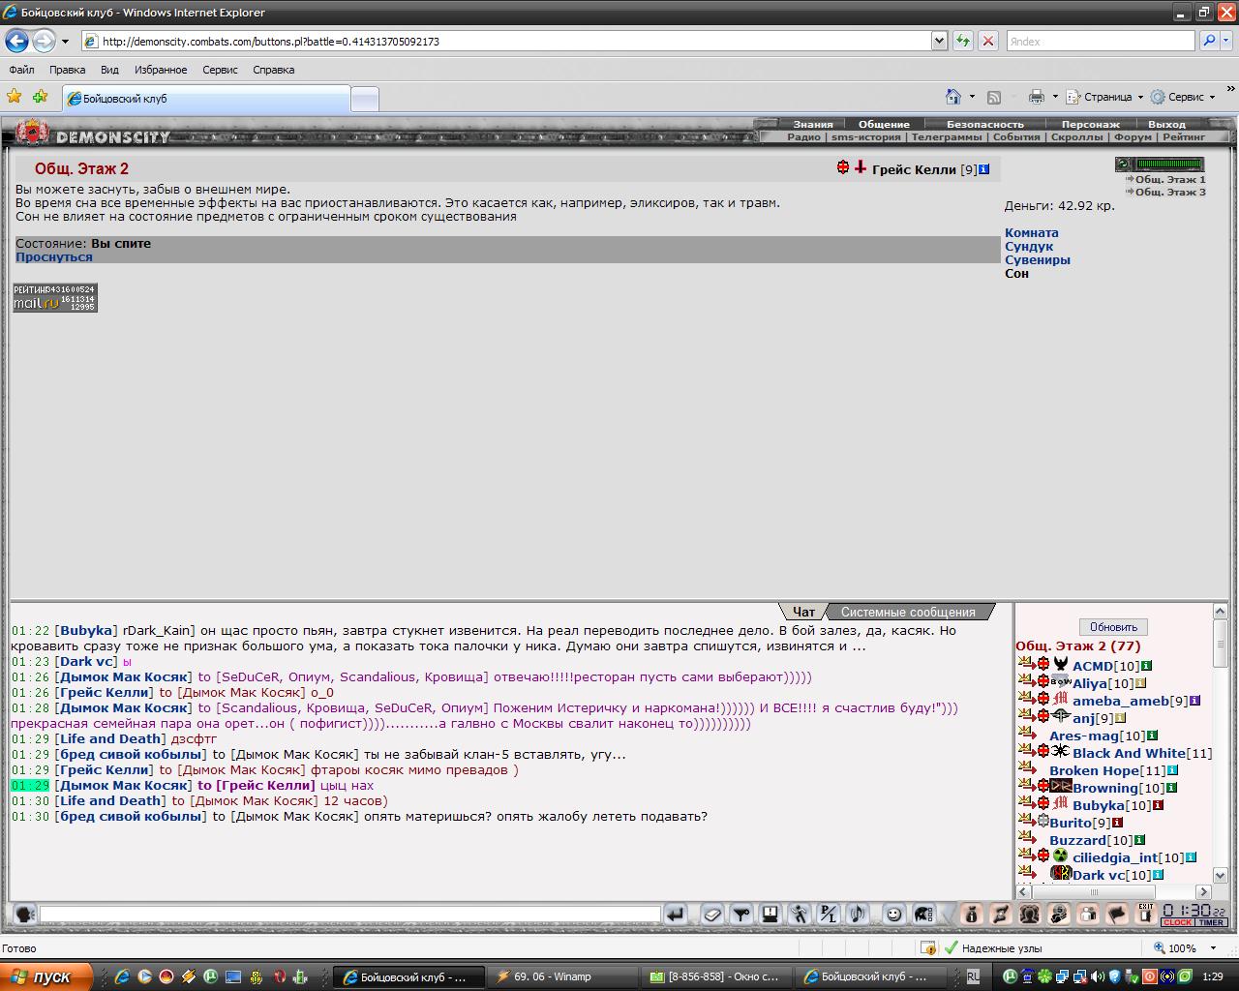Click the floppy disk save icon
The image size is (1239, 991).
tap(771, 914)
